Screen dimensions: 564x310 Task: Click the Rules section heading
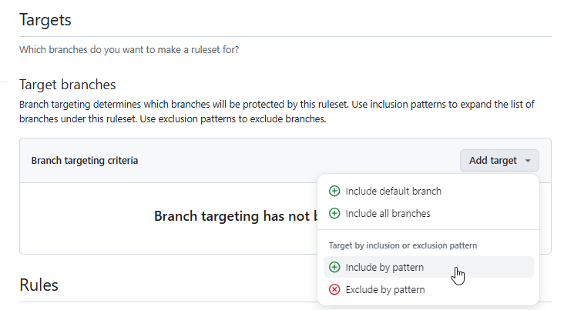pyautogui.click(x=39, y=285)
